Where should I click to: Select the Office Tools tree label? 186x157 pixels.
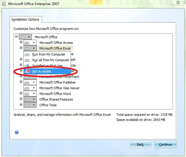48,105
